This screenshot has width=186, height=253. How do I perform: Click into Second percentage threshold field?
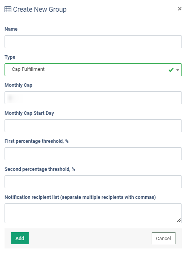93,182
